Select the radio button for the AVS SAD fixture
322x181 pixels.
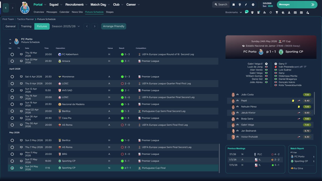(12, 90)
